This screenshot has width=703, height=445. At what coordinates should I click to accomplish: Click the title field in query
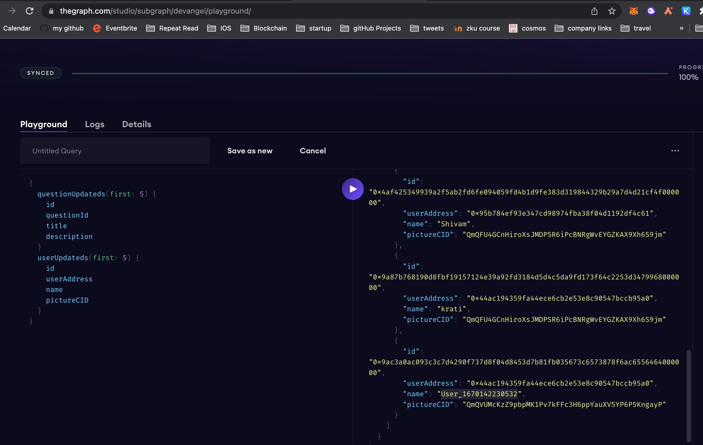click(x=56, y=226)
